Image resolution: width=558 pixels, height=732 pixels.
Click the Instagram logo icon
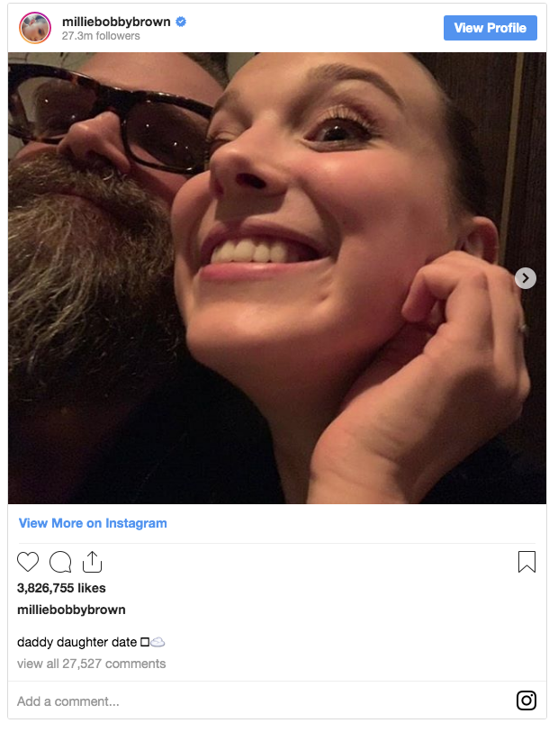click(526, 700)
